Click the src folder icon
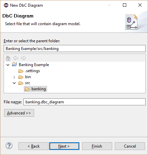Viewport: 148px width, 155px height. (x=21, y=83)
